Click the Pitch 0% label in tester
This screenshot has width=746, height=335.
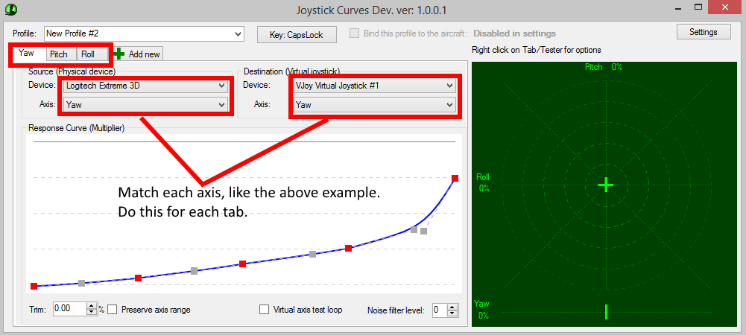tap(603, 67)
